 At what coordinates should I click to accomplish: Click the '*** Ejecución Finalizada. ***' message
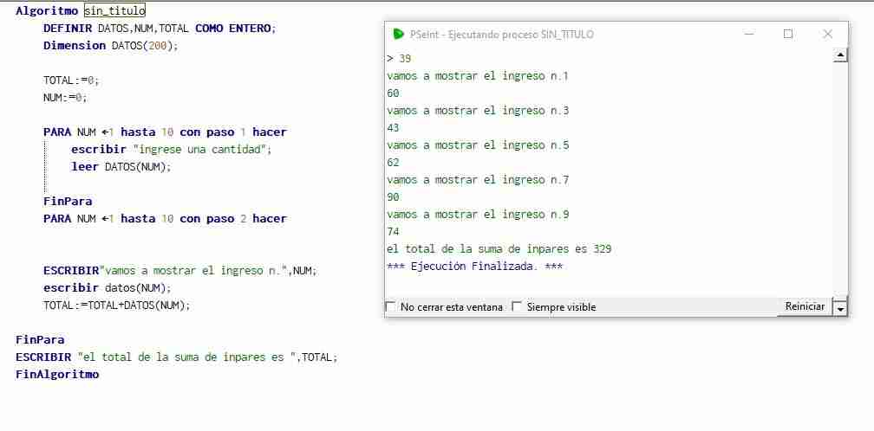click(474, 267)
